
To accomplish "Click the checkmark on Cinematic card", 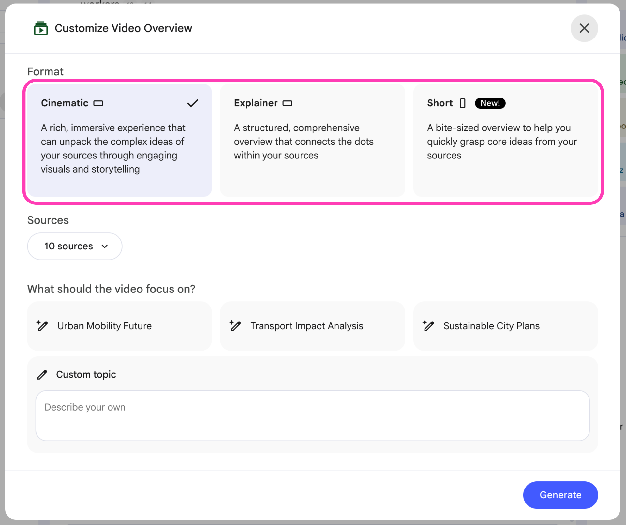I will pos(192,103).
